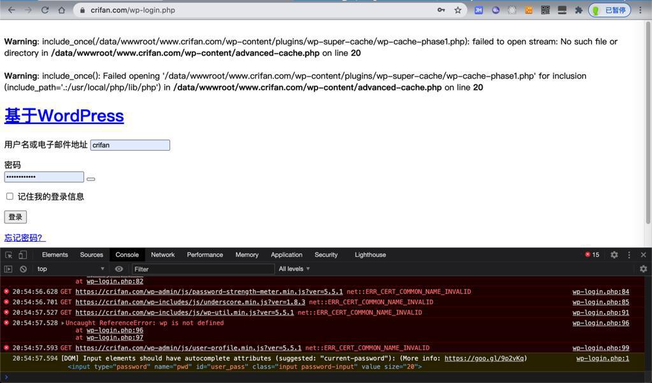Open the goo.gl/9p2vKq more info link
The width and height of the screenshot is (652, 383).
[486, 358]
